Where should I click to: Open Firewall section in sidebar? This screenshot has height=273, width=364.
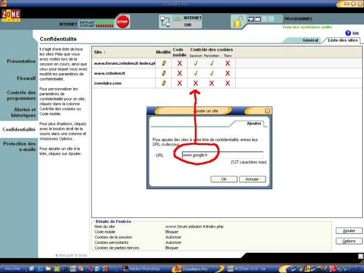(x=26, y=78)
